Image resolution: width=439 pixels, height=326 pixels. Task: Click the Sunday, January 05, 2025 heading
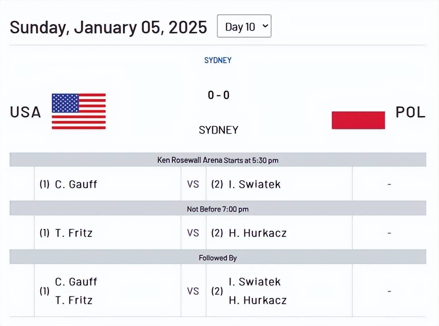coord(108,27)
